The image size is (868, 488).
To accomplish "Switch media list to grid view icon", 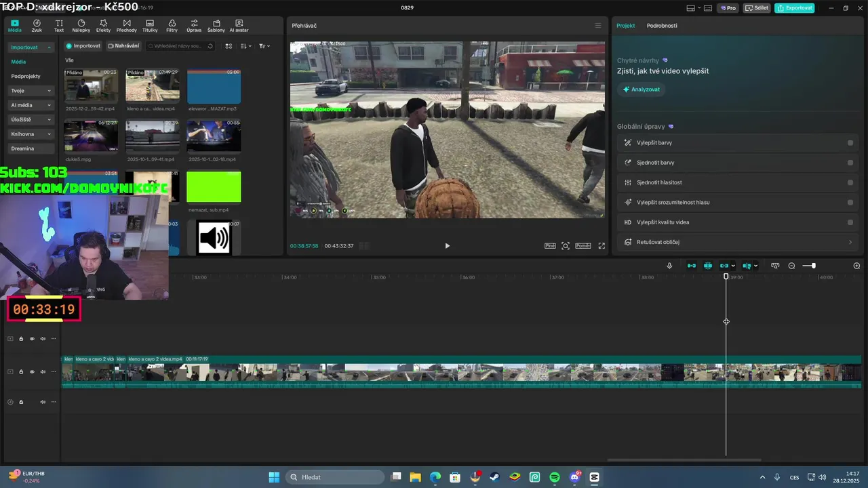I will [229, 46].
